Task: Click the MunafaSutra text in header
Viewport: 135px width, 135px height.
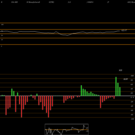Action: 34,2
